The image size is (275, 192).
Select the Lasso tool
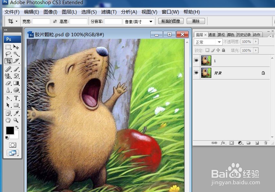coord(8,54)
